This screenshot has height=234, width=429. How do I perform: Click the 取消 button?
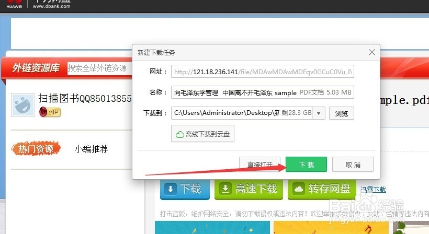click(353, 165)
